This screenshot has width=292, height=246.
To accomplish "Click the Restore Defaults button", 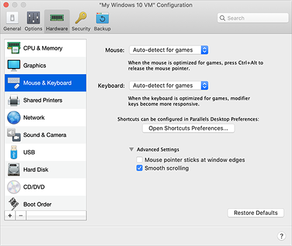I will pos(256,213).
